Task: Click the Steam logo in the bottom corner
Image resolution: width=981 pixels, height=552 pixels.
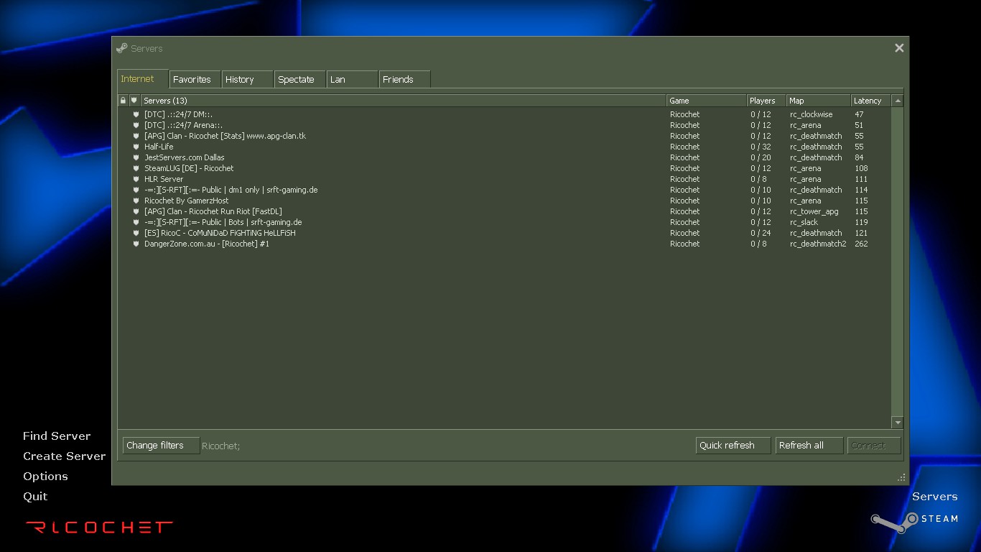Action: point(895,523)
